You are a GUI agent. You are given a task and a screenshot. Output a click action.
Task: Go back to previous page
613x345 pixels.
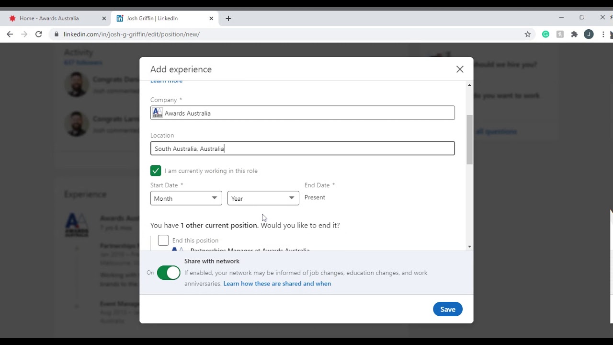pyautogui.click(x=10, y=34)
